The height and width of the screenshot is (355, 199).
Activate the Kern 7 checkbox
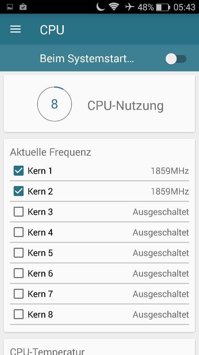18,294
